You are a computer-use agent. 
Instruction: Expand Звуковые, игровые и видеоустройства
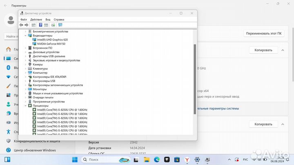pyautogui.click(x=25, y=60)
